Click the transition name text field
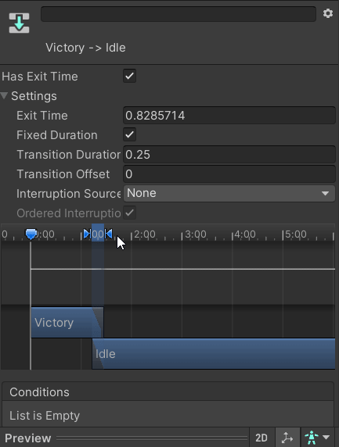 pyautogui.click(x=179, y=14)
